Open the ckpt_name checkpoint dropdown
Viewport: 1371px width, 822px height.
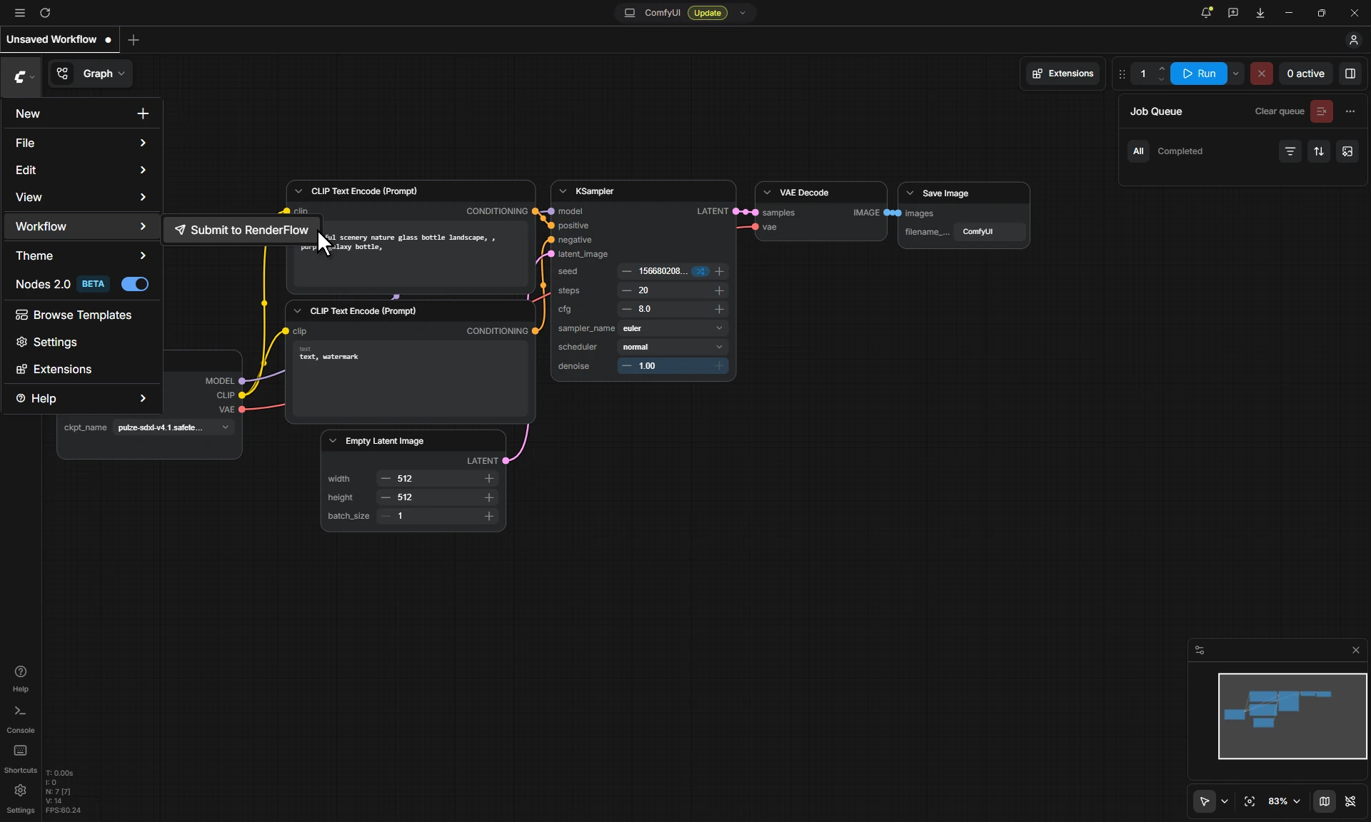point(174,427)
